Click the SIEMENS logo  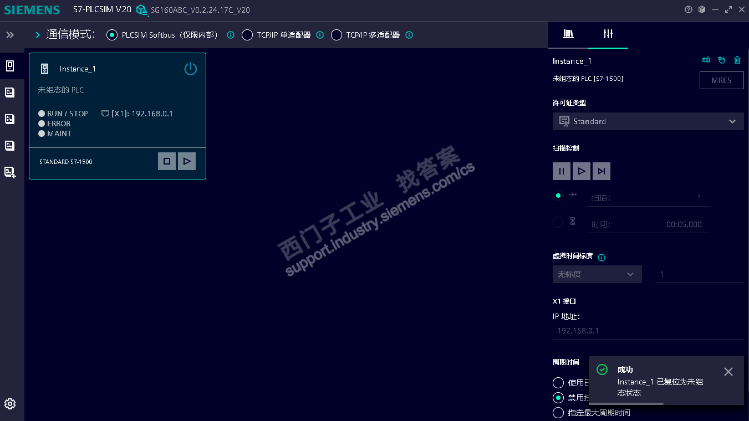tap(32, 10)
